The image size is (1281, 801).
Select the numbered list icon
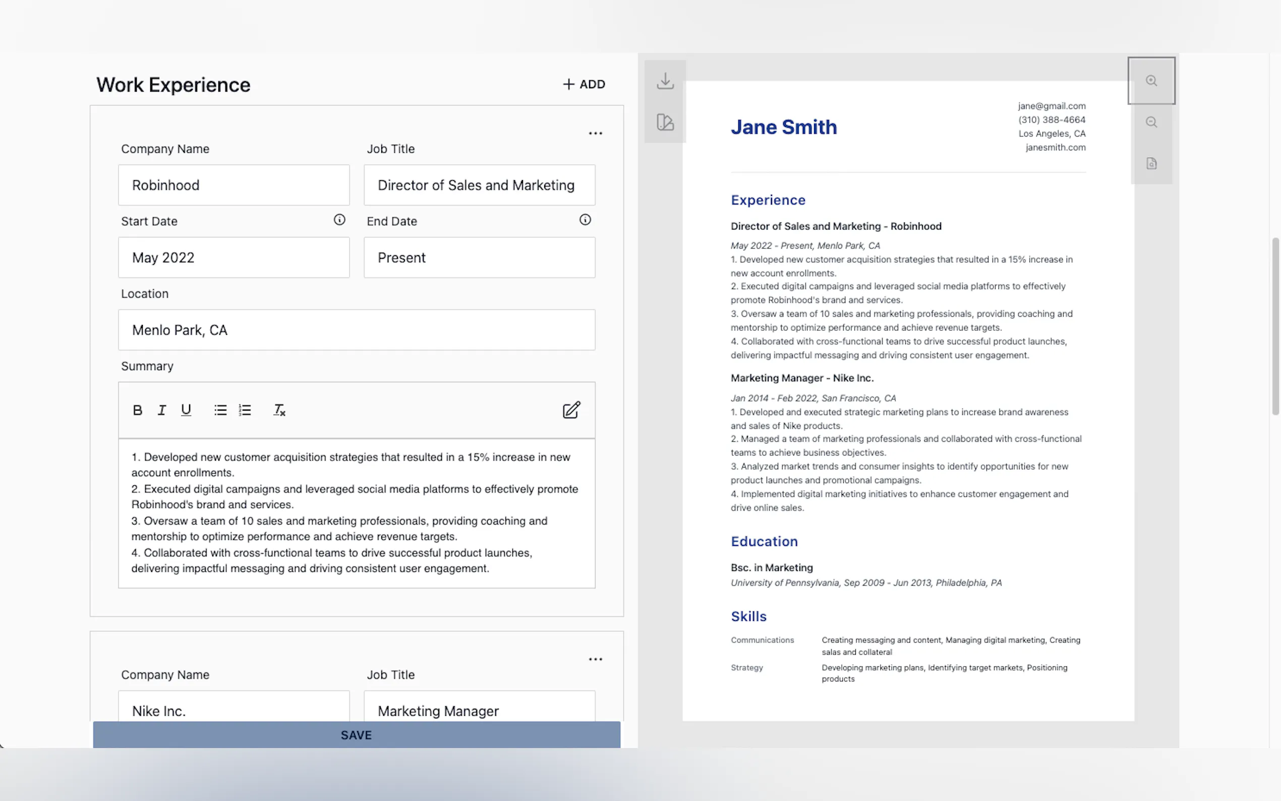[245, 410]
